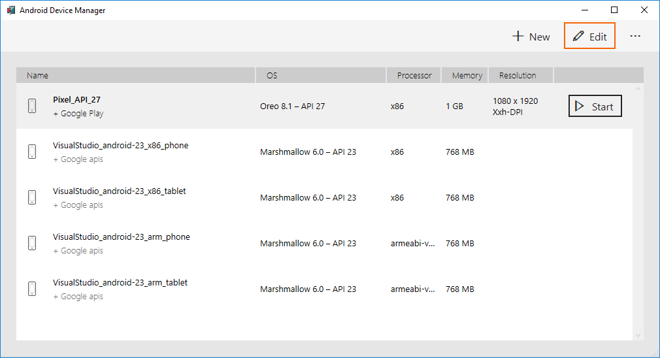The width and height of the screenshot is (660, 358).
Task: Maximize the Android Device Manager window
Action: pyautogui.click(x=614, y=10)
